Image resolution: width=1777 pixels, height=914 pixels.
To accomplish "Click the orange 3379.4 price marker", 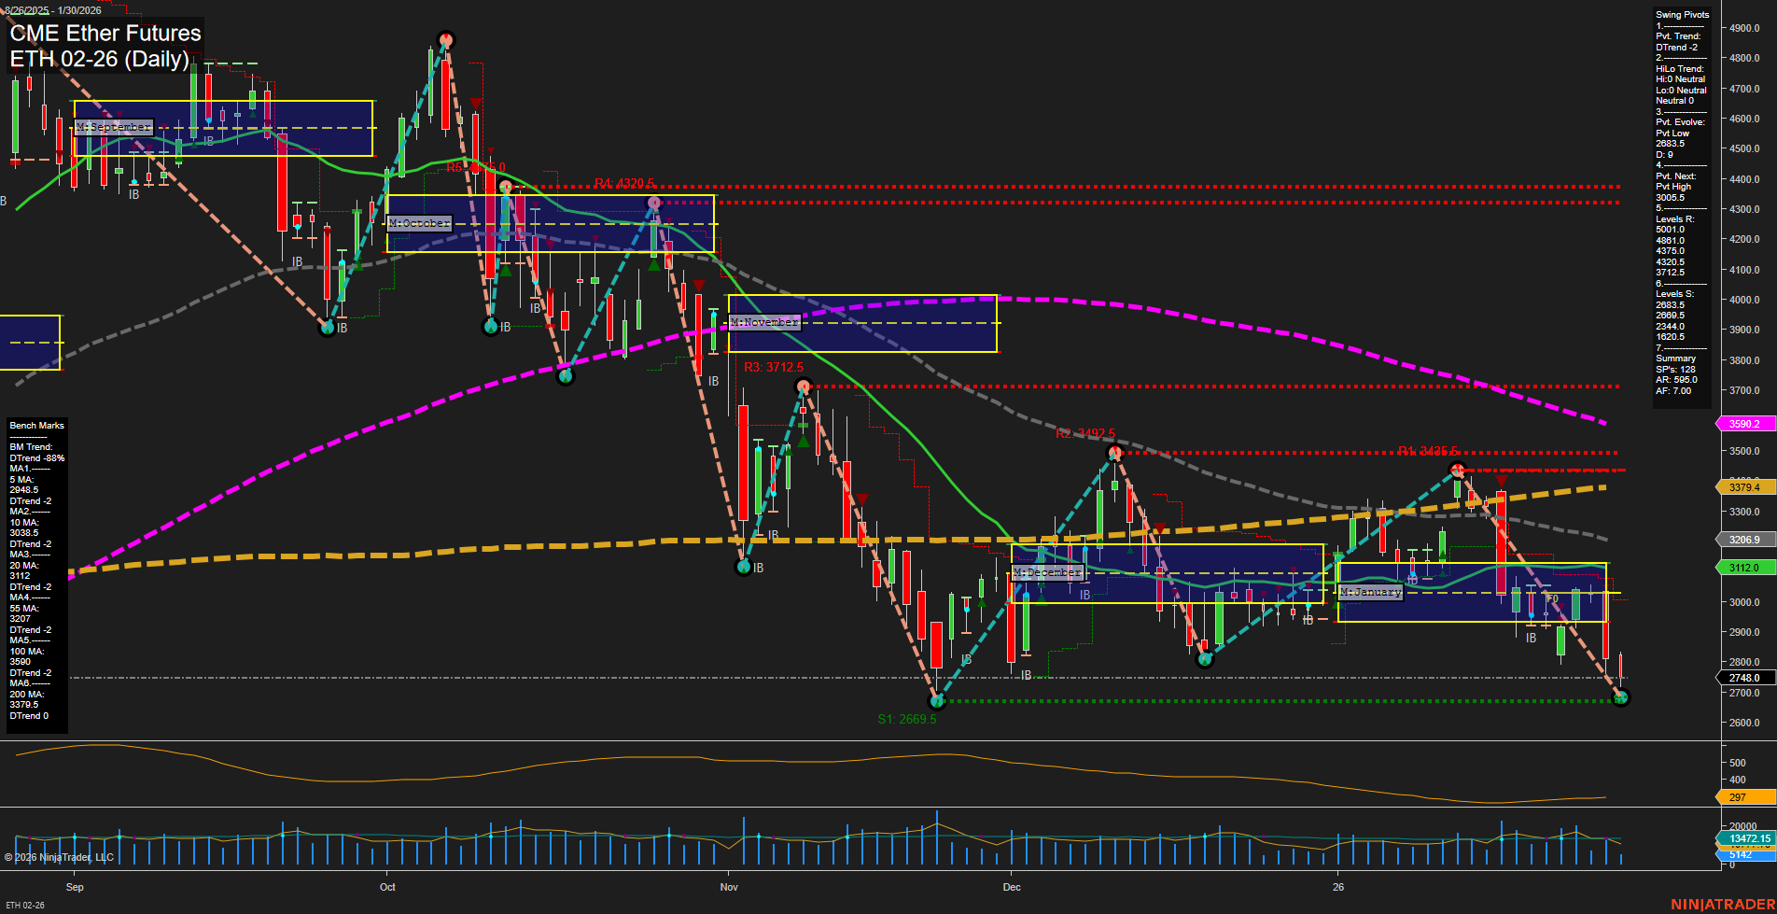I will (x=1744, y=487).
